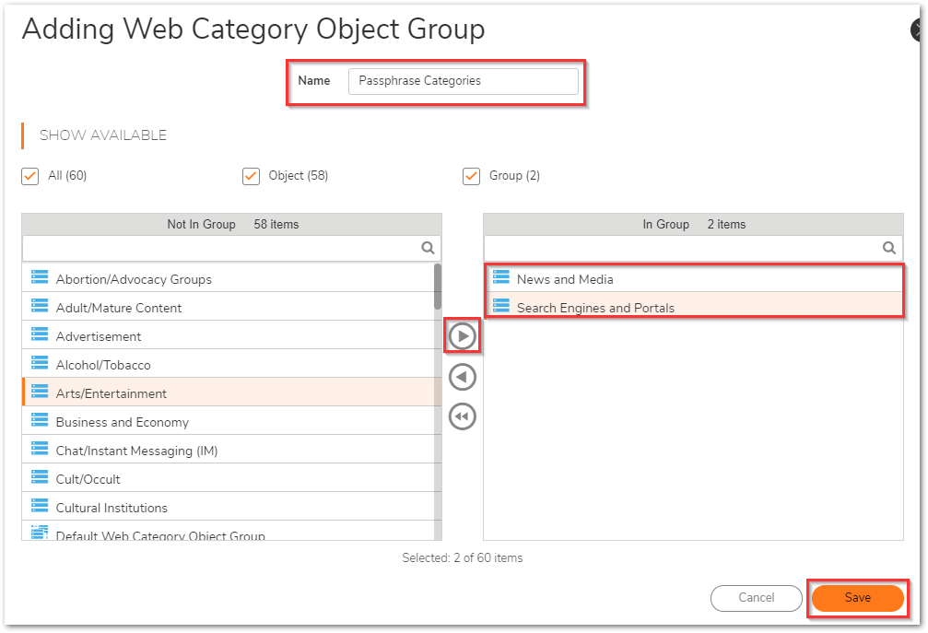
Task: Click the Not In Group search field
Action: point(219,248)
